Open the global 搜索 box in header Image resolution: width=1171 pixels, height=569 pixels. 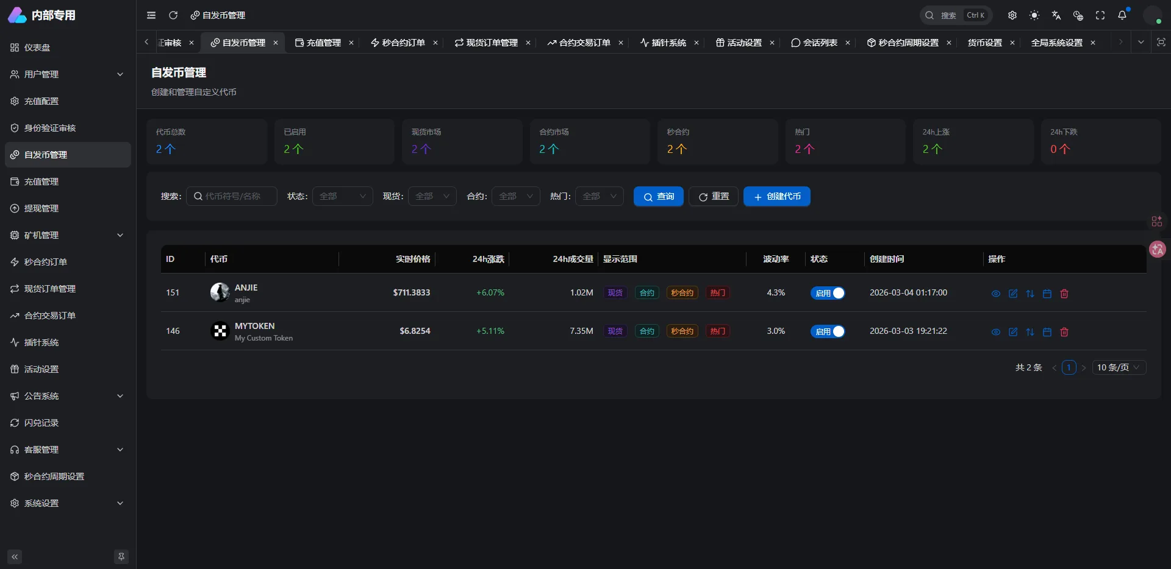click(956, 15)
